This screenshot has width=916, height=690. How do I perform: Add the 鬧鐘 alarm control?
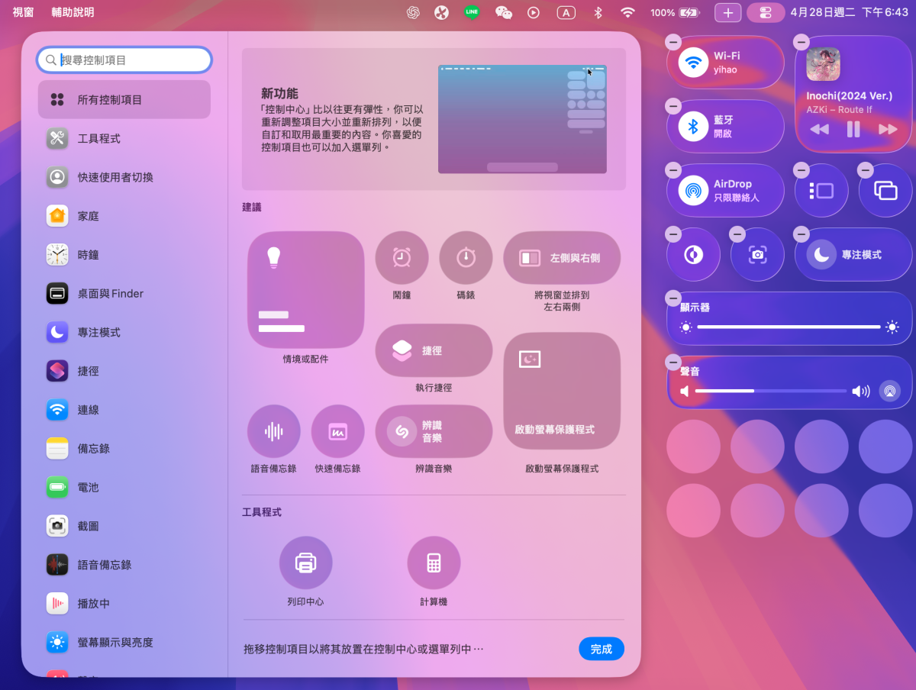[402, 258]
